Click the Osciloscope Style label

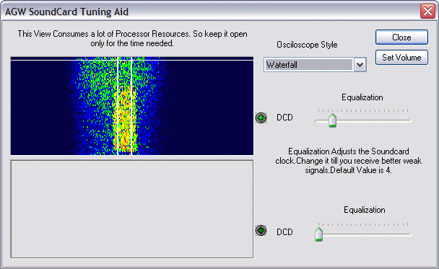tap(307, 45)
